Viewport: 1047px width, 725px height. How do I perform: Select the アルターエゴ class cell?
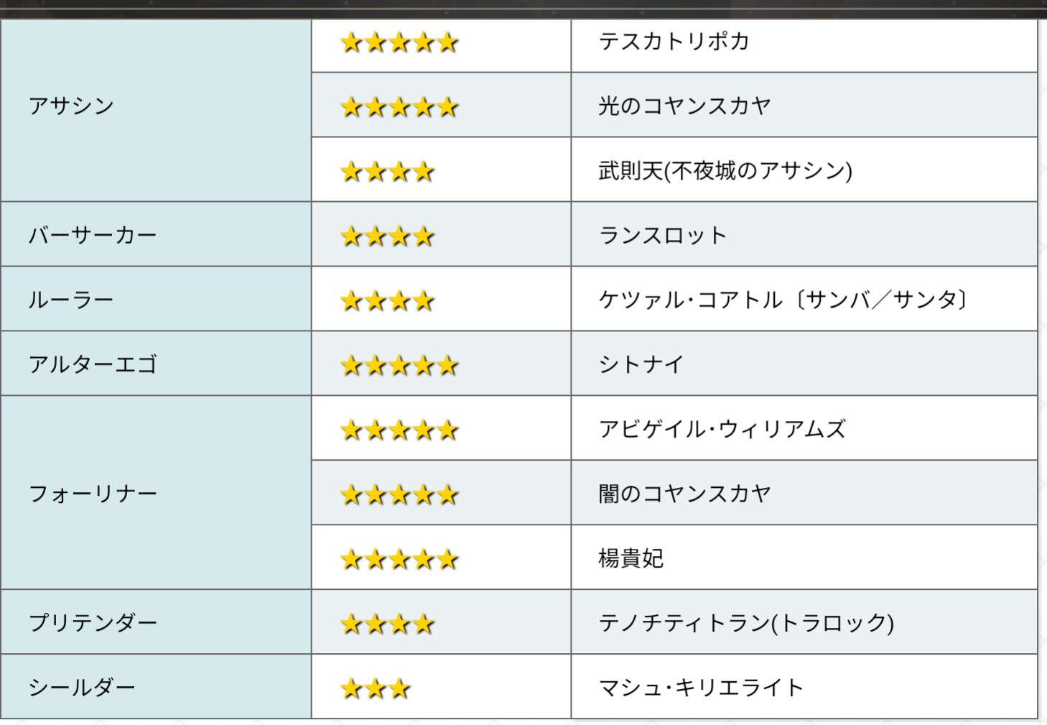click(93, 365)
